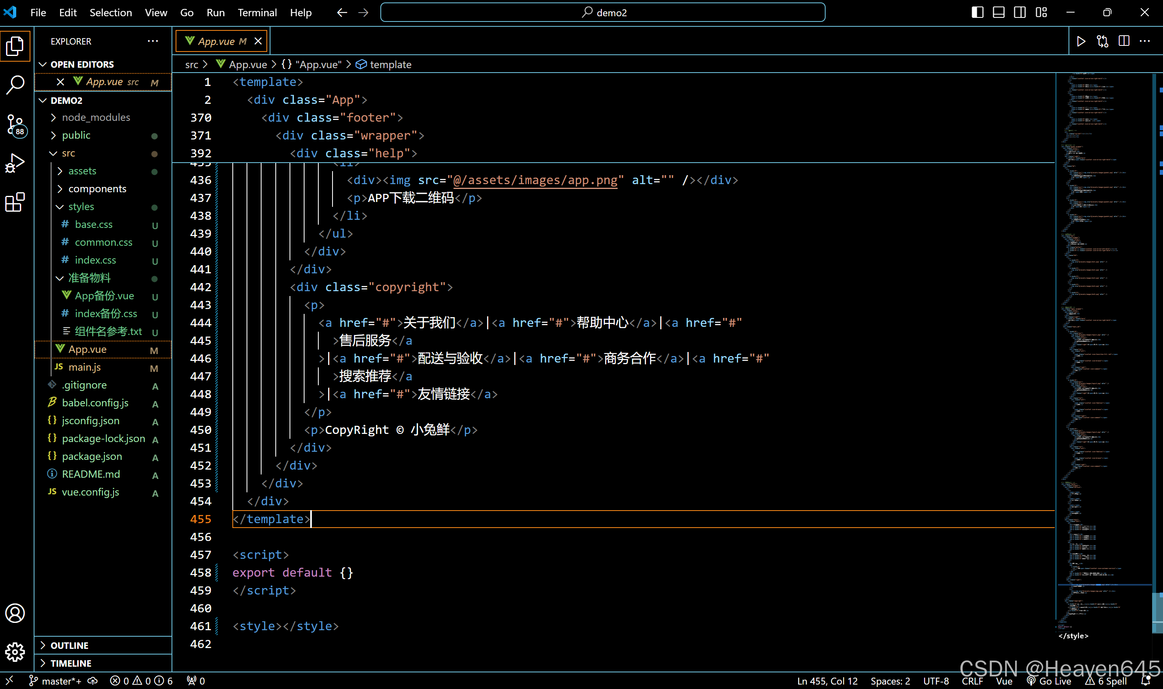Change UTF-8 encoding setting
Viewport: 1163px width, 689px height.
point(936,680)
